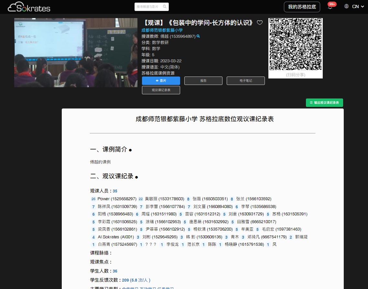Viewport: 368px width, 289px height.
Task: Click bullet dot beside 课例简介 heading
Action: click(130, 150)
